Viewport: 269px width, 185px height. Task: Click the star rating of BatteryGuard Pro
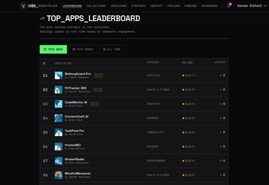189,75
